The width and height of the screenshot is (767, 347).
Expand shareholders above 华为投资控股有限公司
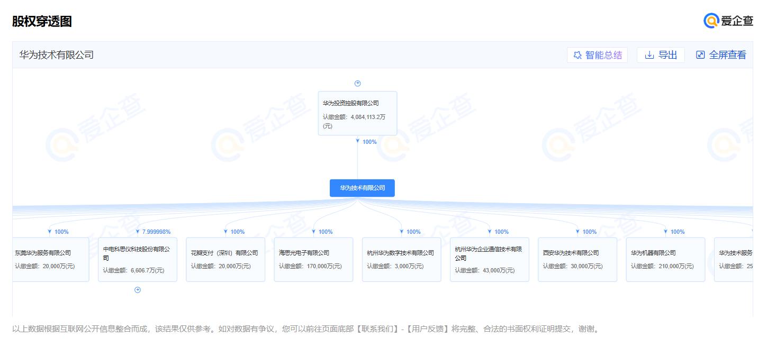pyautogui.click(x=358, y=83)
